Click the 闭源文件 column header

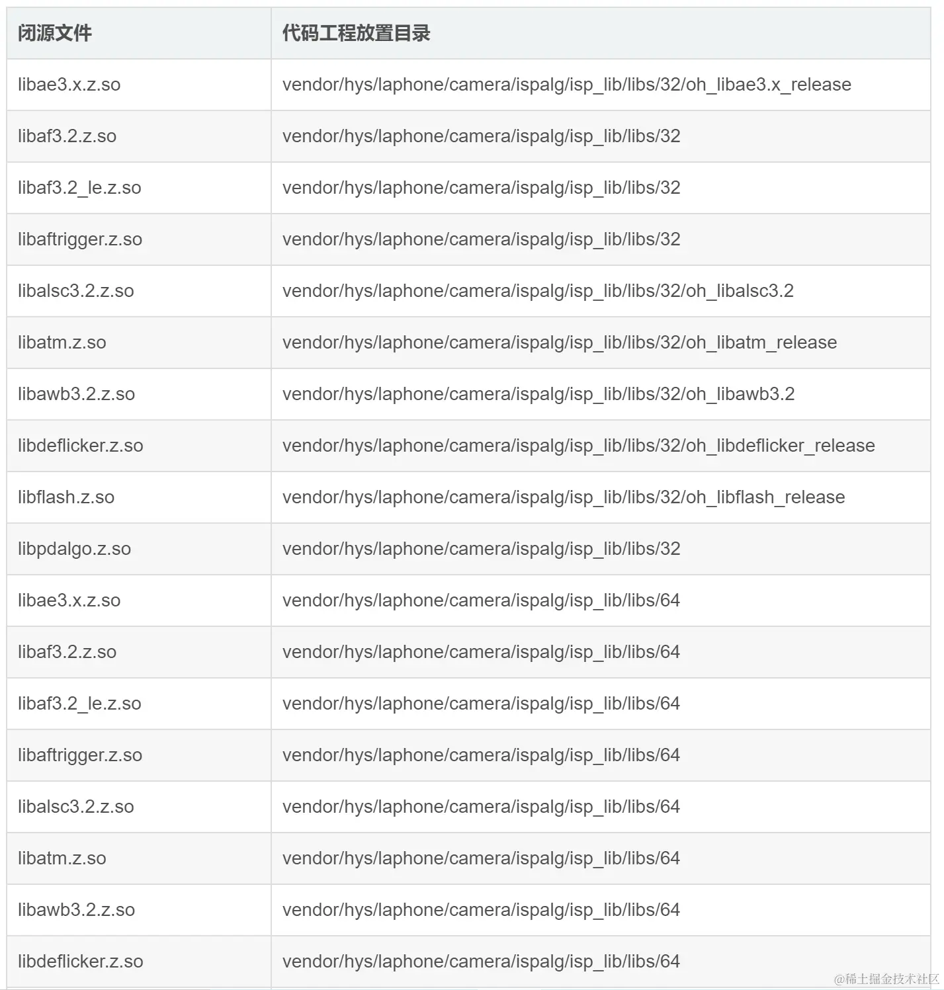[55, 33]
